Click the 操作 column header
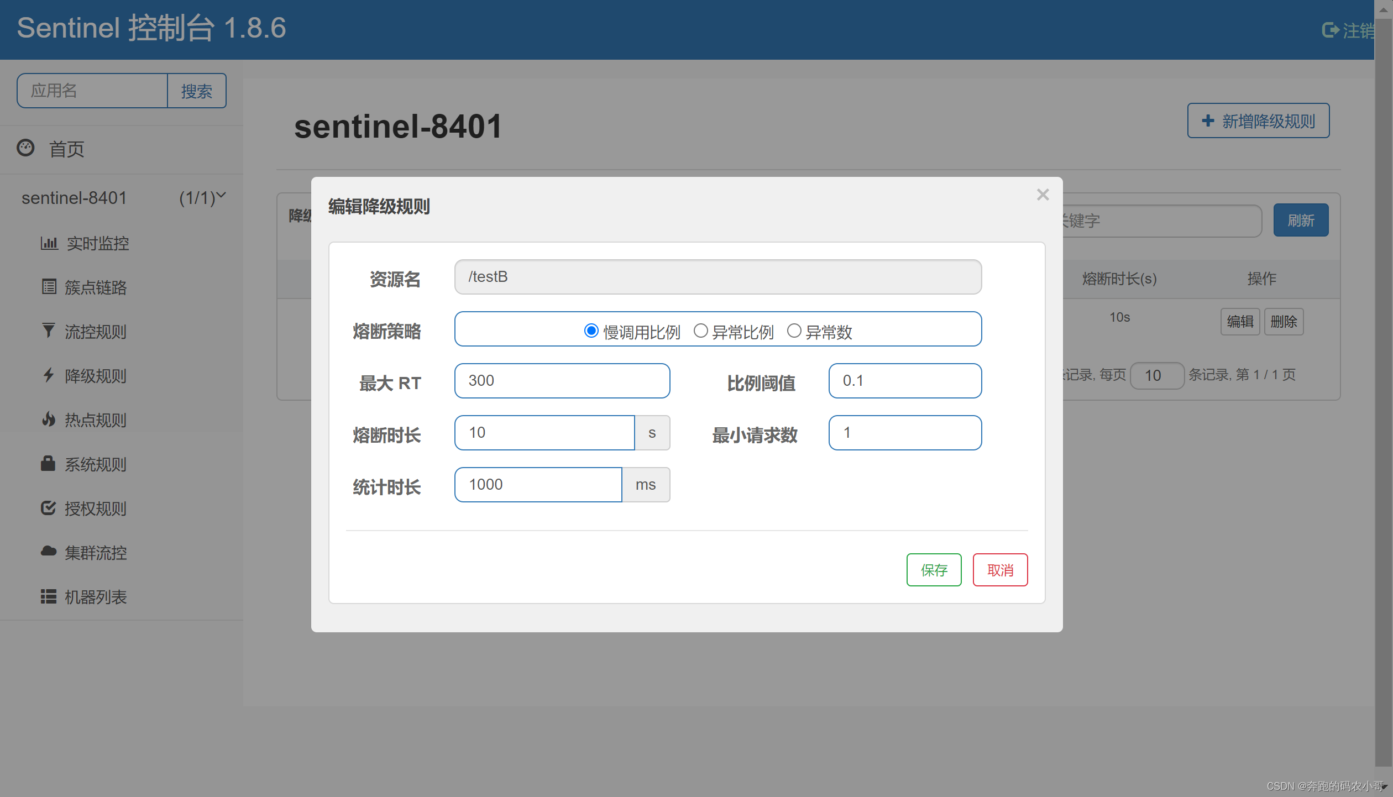The height and width of the screenshot is (797, 1393). [x=1262, y=279]
